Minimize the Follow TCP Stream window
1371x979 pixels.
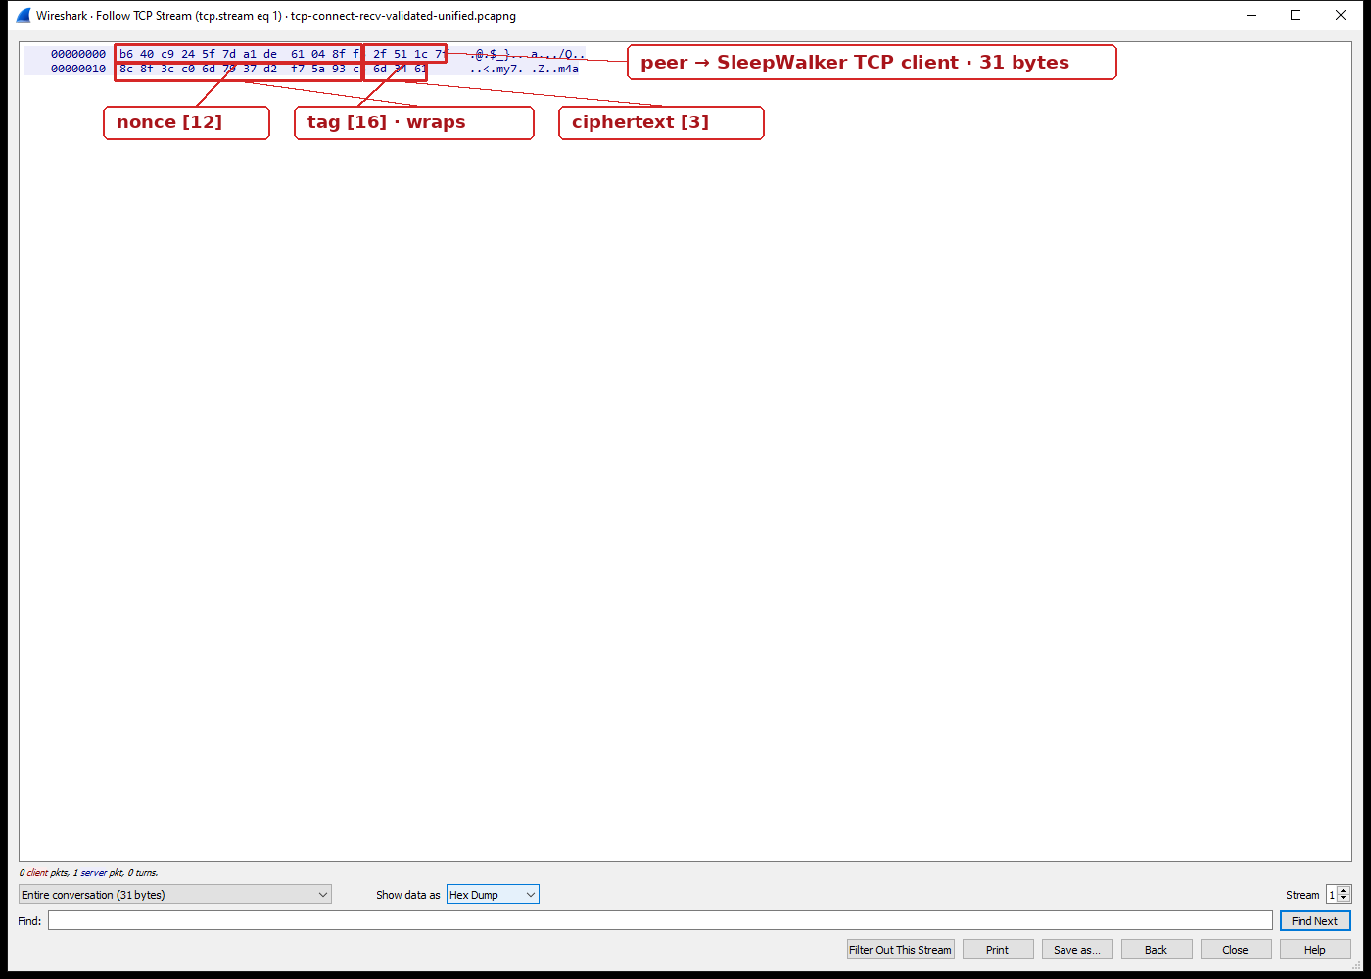tap(1252, 15)
